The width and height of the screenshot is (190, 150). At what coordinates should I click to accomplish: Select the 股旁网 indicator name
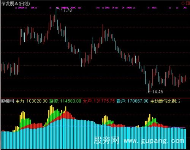[8, 101]
